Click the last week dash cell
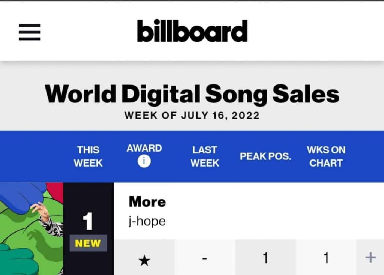The width and height of the screenshot is (384, 275). coord(205,258)
